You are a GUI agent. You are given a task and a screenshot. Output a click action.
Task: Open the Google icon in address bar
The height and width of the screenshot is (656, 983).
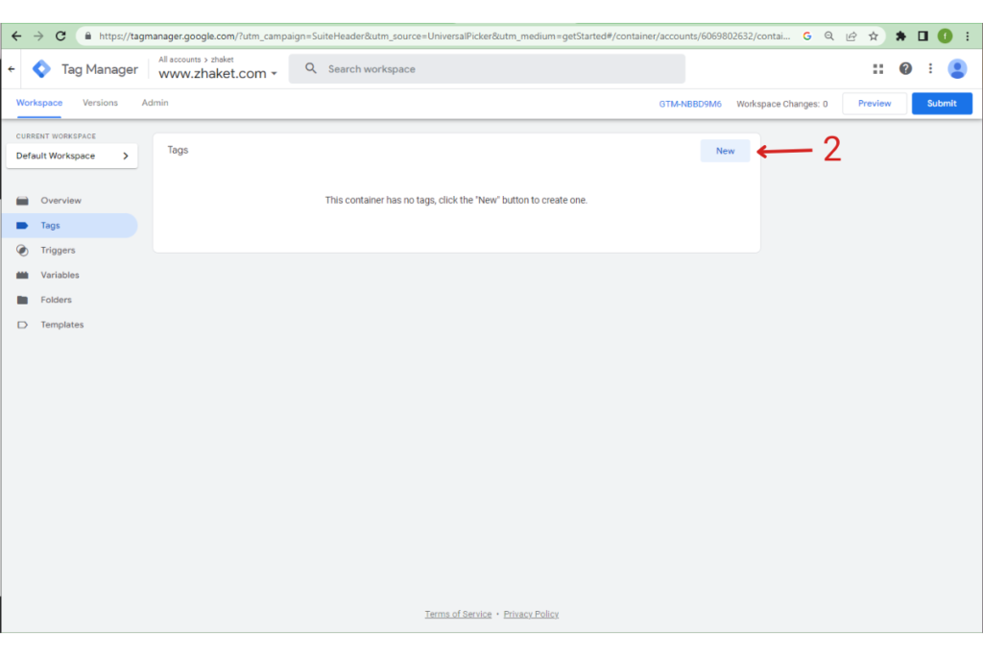[806, 36]
